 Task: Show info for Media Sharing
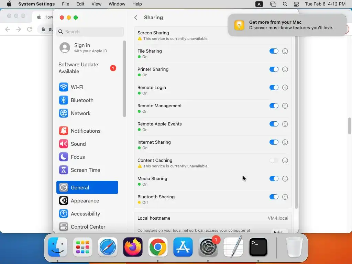tap(285, 179)
